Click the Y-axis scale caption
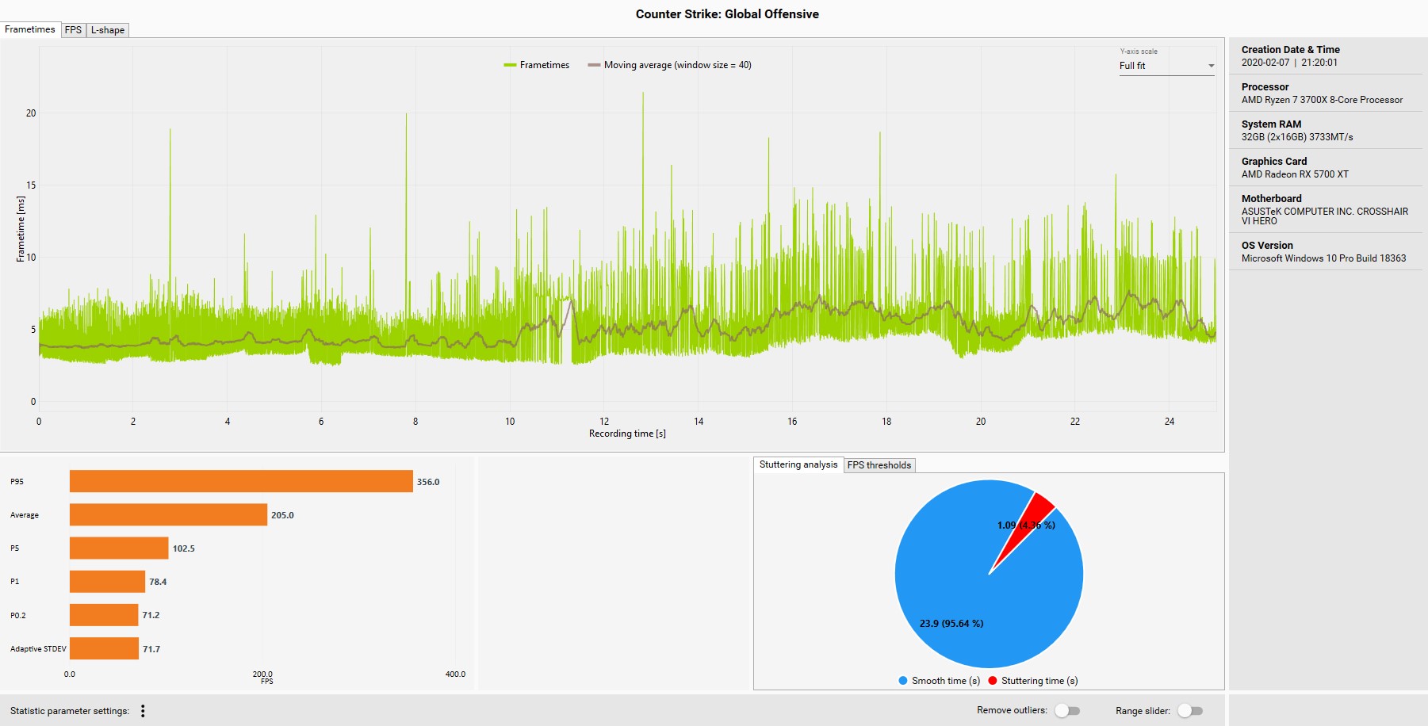 point(1139,52)
